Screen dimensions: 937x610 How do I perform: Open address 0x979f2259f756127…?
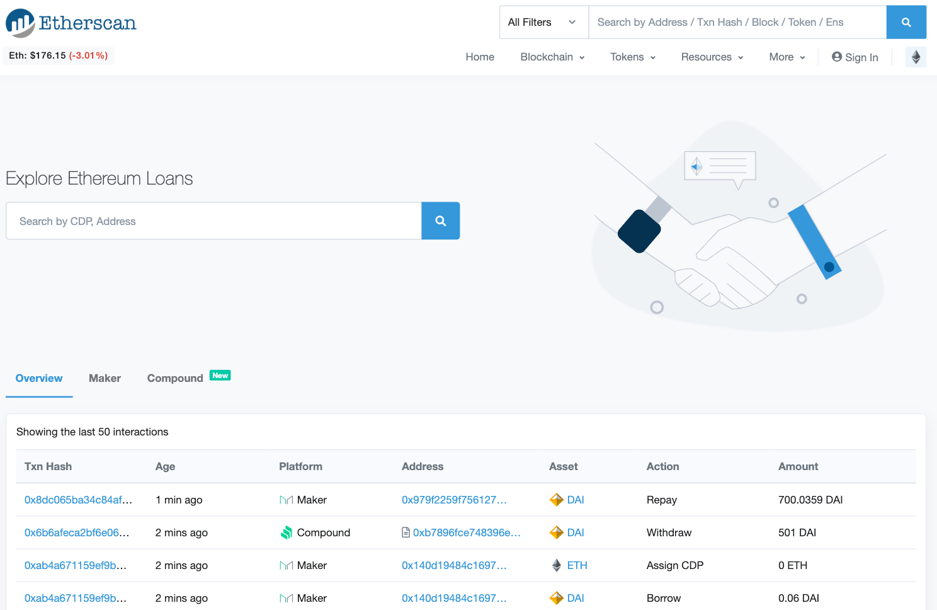point(454,500)
